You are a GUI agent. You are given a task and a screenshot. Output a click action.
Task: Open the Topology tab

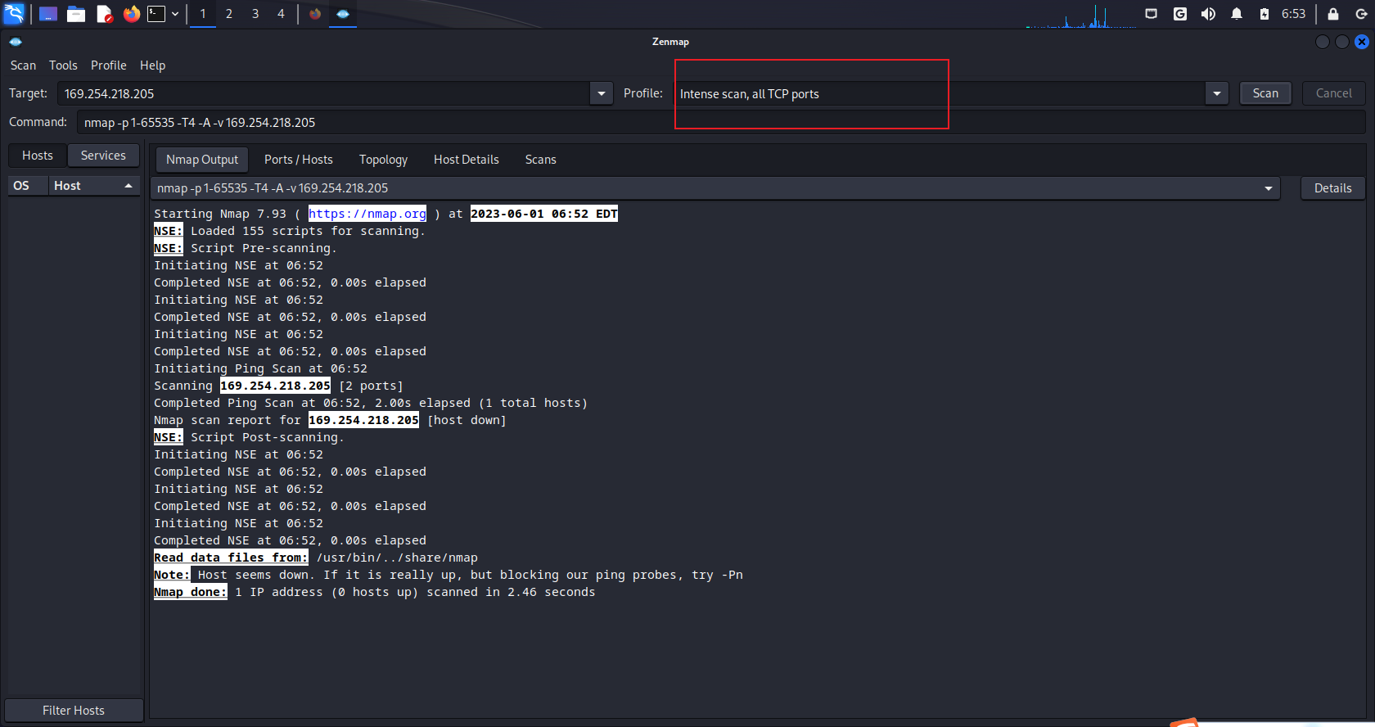point(383,160)
